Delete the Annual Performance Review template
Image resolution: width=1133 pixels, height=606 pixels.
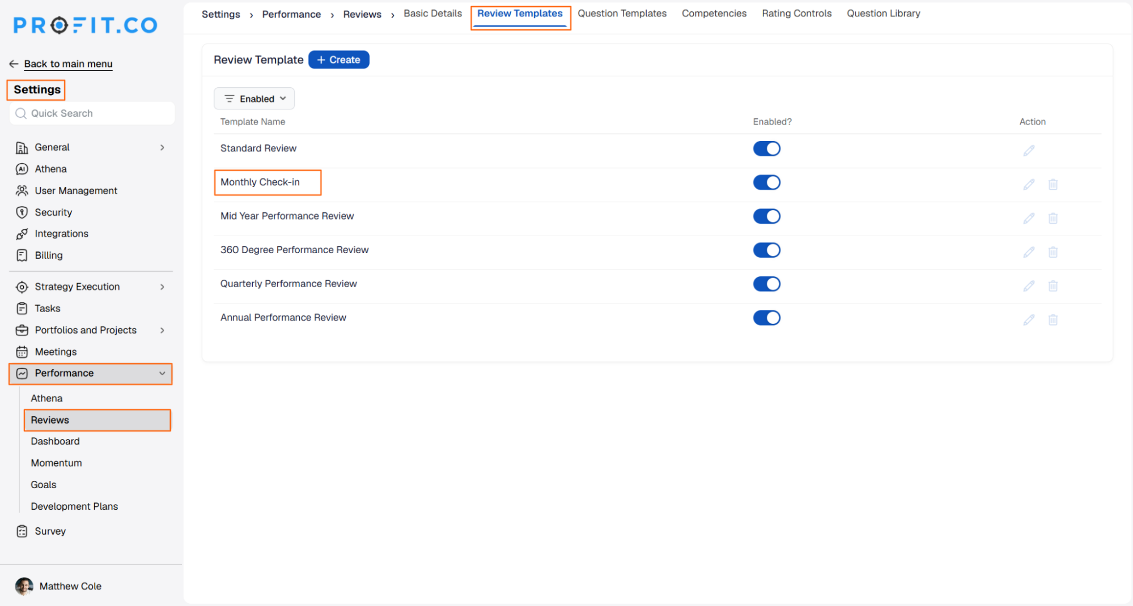coord(1053,320)
